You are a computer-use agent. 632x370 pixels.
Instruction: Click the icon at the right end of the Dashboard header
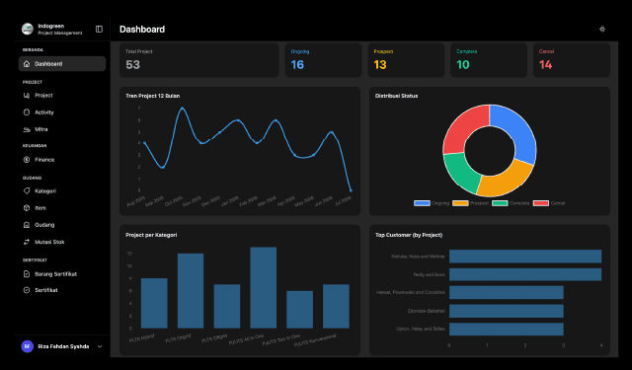(x=602, y=29)
